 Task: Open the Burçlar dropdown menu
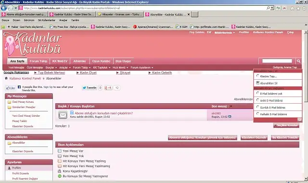[x=51, y=67]
